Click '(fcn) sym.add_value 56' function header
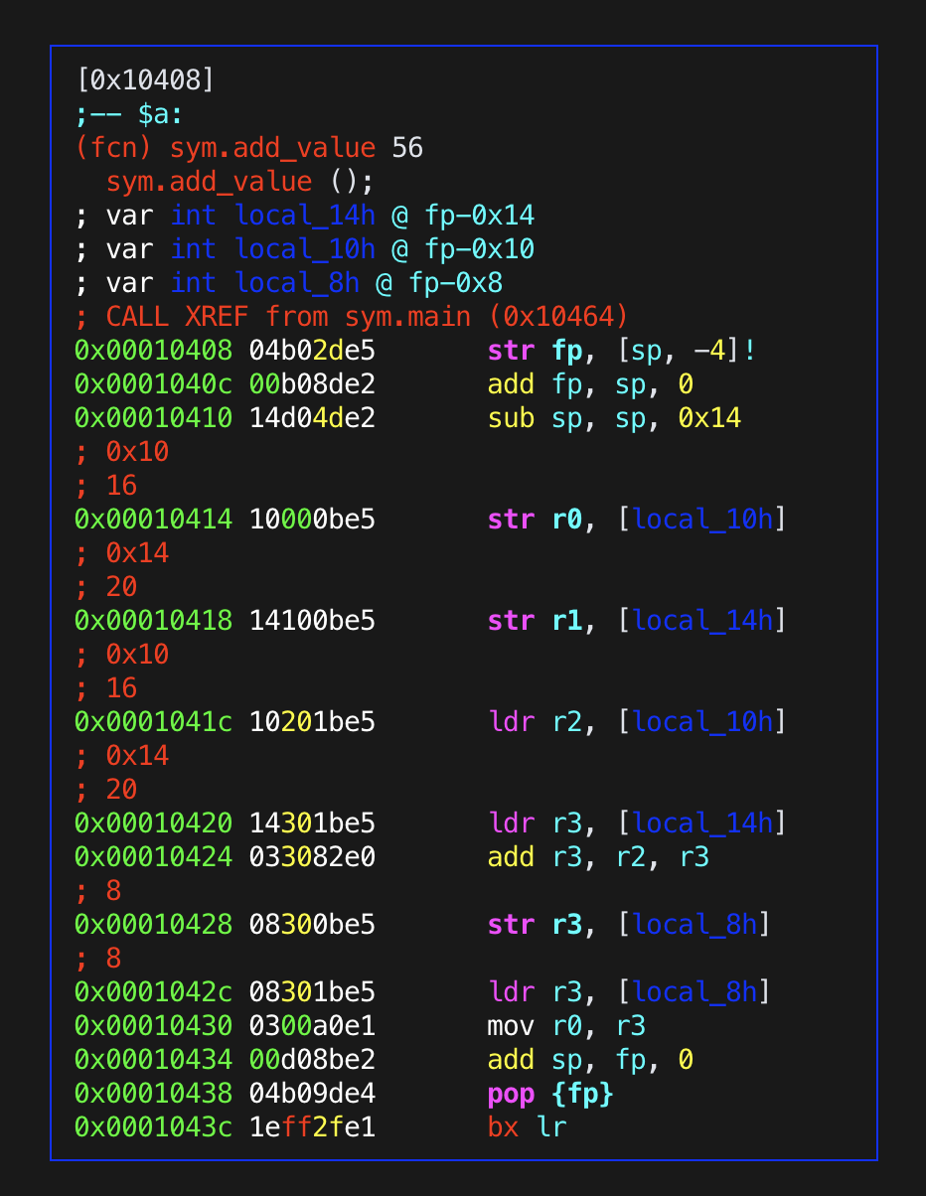The height and width of the screenshot is (1196, 926). (x=249, y=148)
